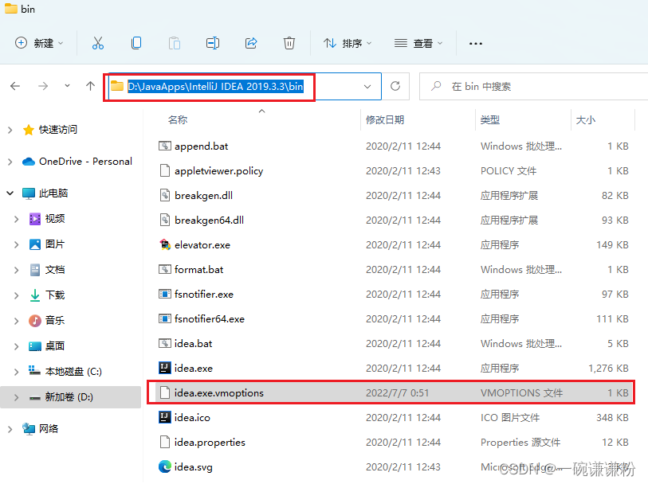The image size is (648, 484).
Task: Expand OneDrive - Personal tree node
Action: coord(10,162)
